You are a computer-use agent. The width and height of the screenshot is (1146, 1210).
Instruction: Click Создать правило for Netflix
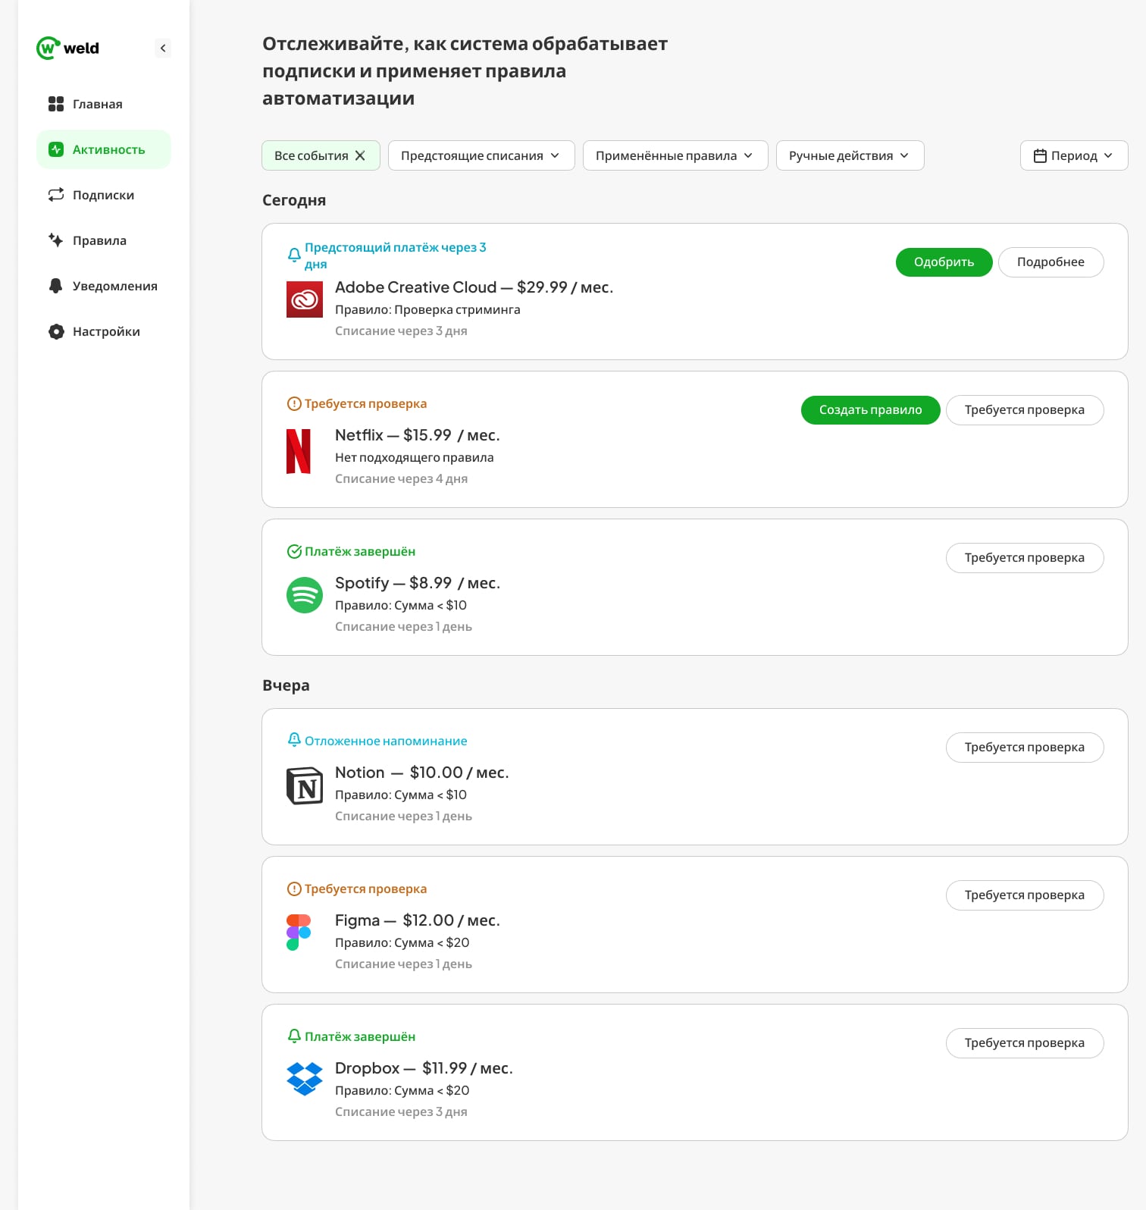tap(870, 410)
